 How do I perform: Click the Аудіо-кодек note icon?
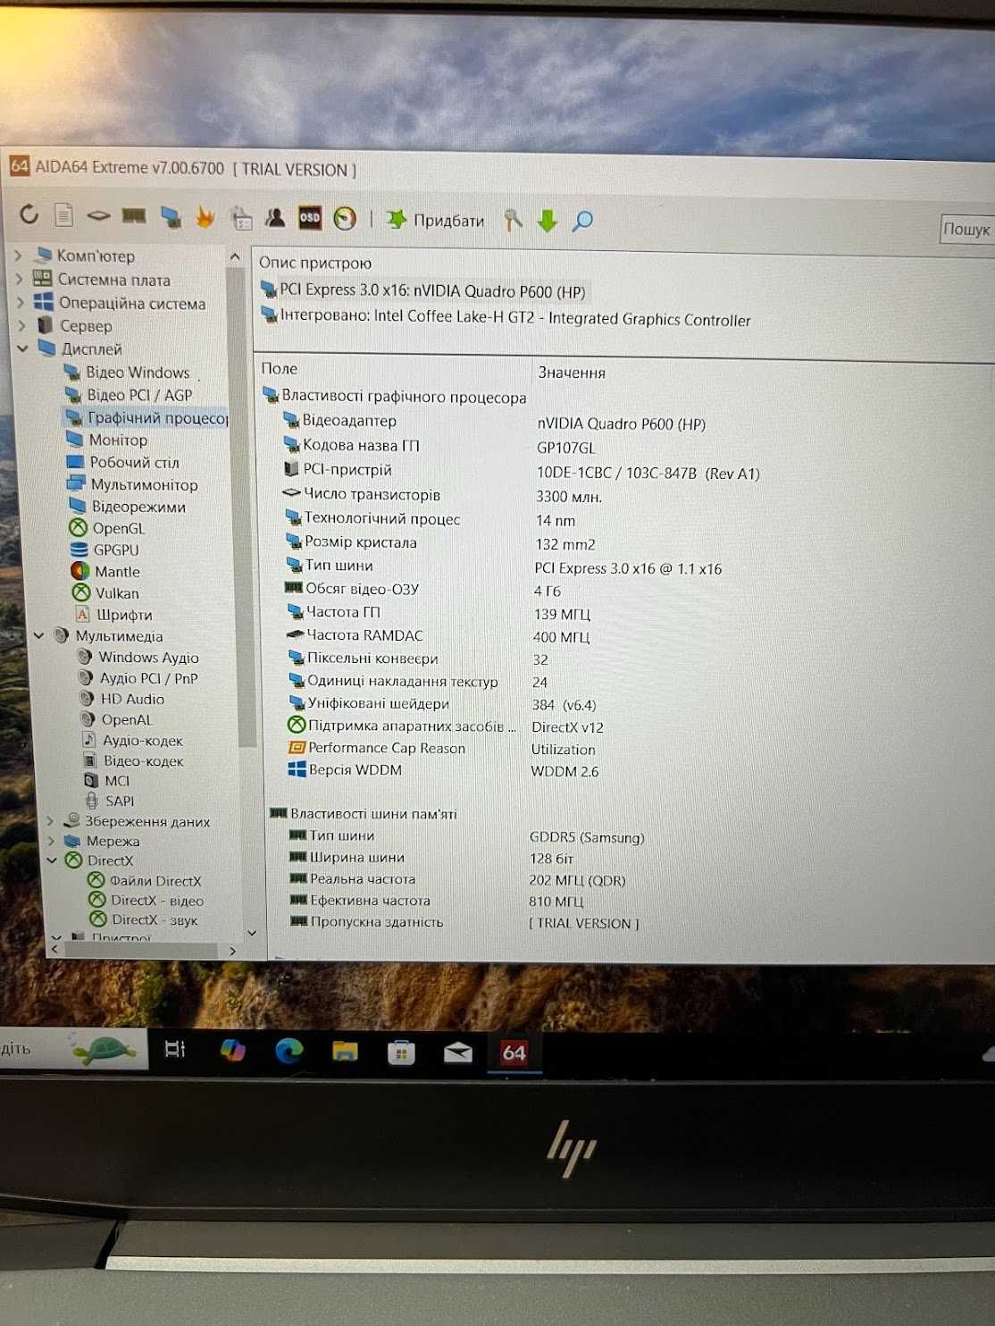[88, 740]
